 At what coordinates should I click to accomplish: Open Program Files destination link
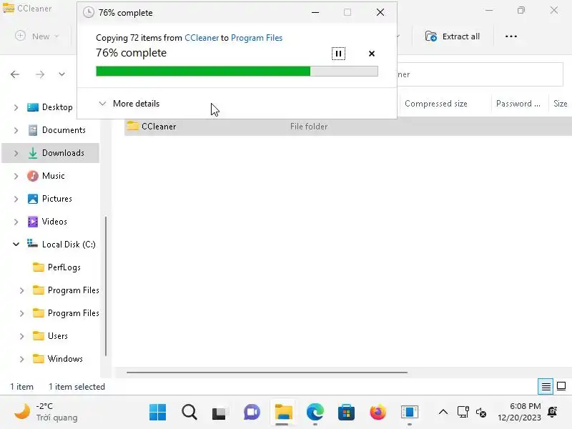(257, 38)
